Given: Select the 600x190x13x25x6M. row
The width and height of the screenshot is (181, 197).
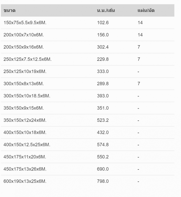Looking at the screenshot, I should [87, 181].
